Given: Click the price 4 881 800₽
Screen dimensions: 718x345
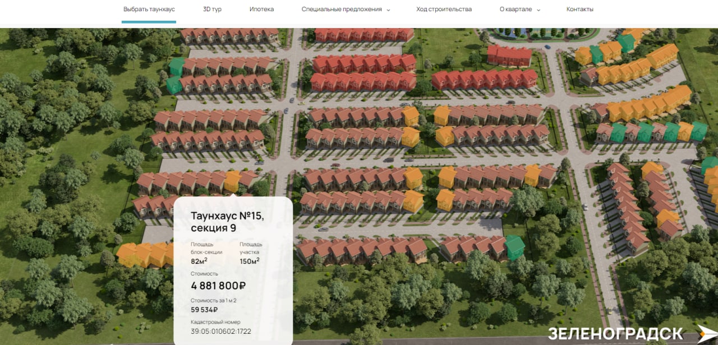Looking at the screenshot, I should (x=218, y=286).
